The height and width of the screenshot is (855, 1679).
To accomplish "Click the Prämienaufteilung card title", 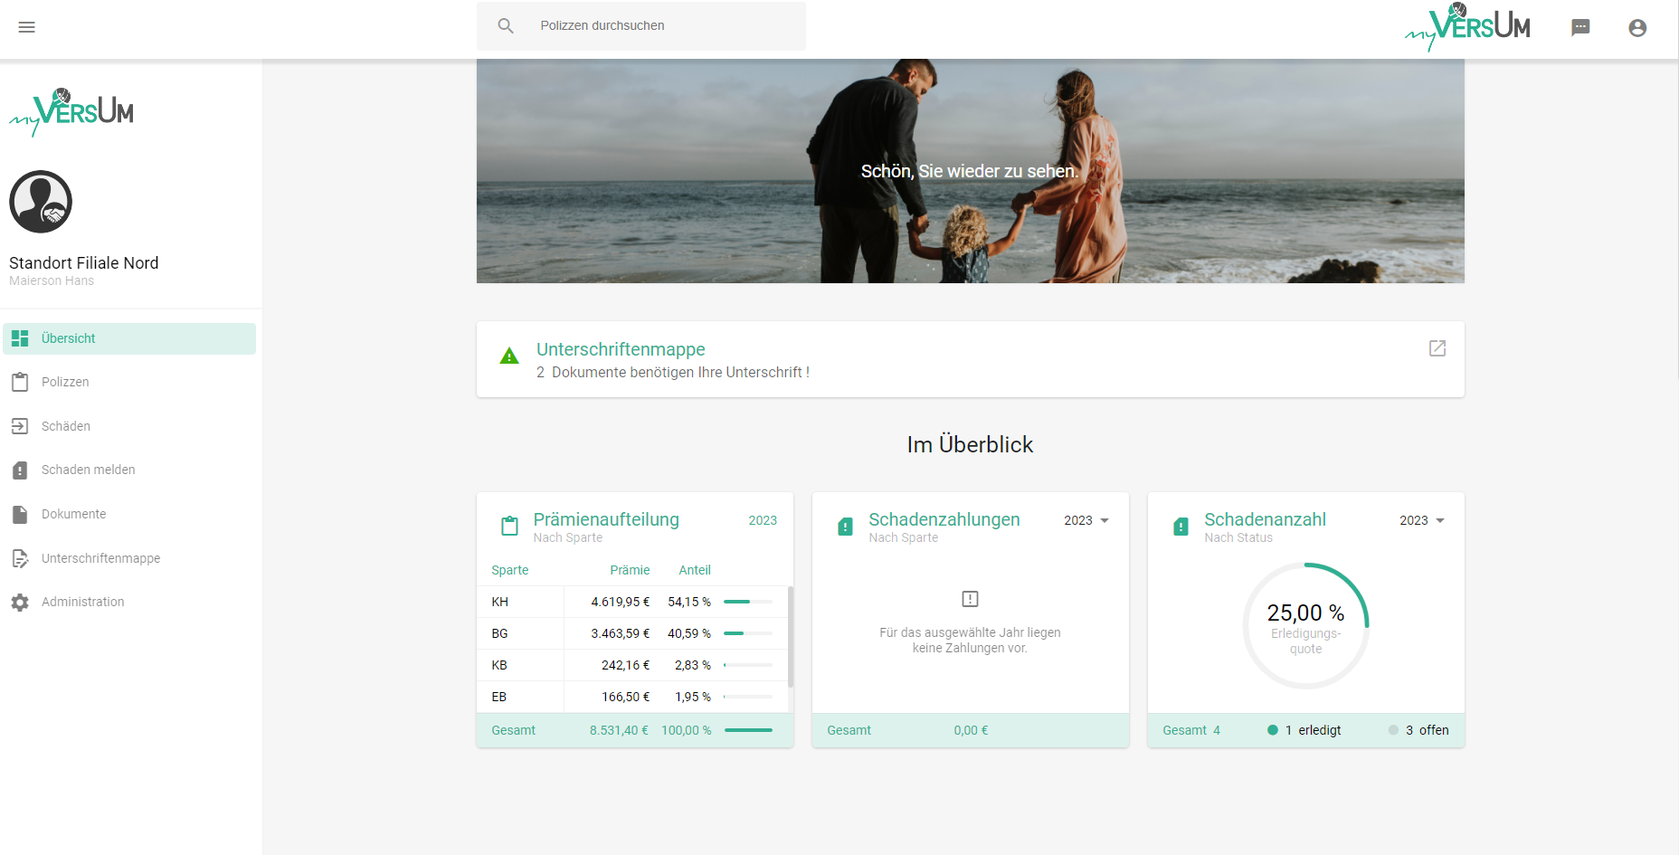I will 606,519.
